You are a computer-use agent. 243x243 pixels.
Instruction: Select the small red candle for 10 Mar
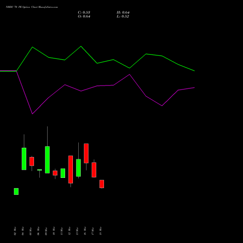(x=55, y=173)
